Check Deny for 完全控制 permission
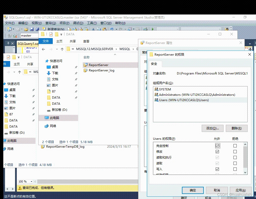The height and width of the screenshot is (199, 256). 235,146
